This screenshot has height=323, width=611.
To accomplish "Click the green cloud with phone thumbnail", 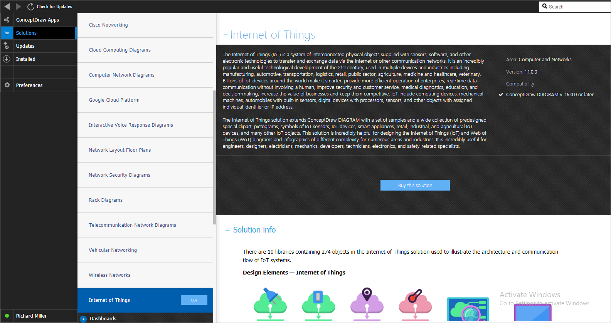I will tap(318, 305).
